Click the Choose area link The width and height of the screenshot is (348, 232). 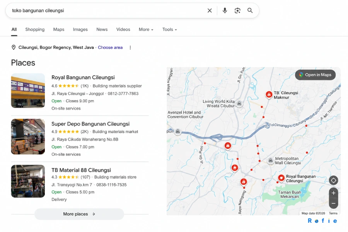tap(110, 47)
